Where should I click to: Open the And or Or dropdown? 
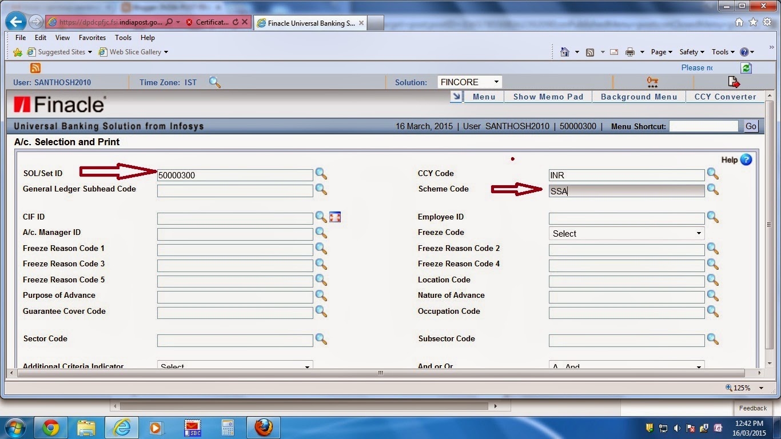tap(627, 366)
